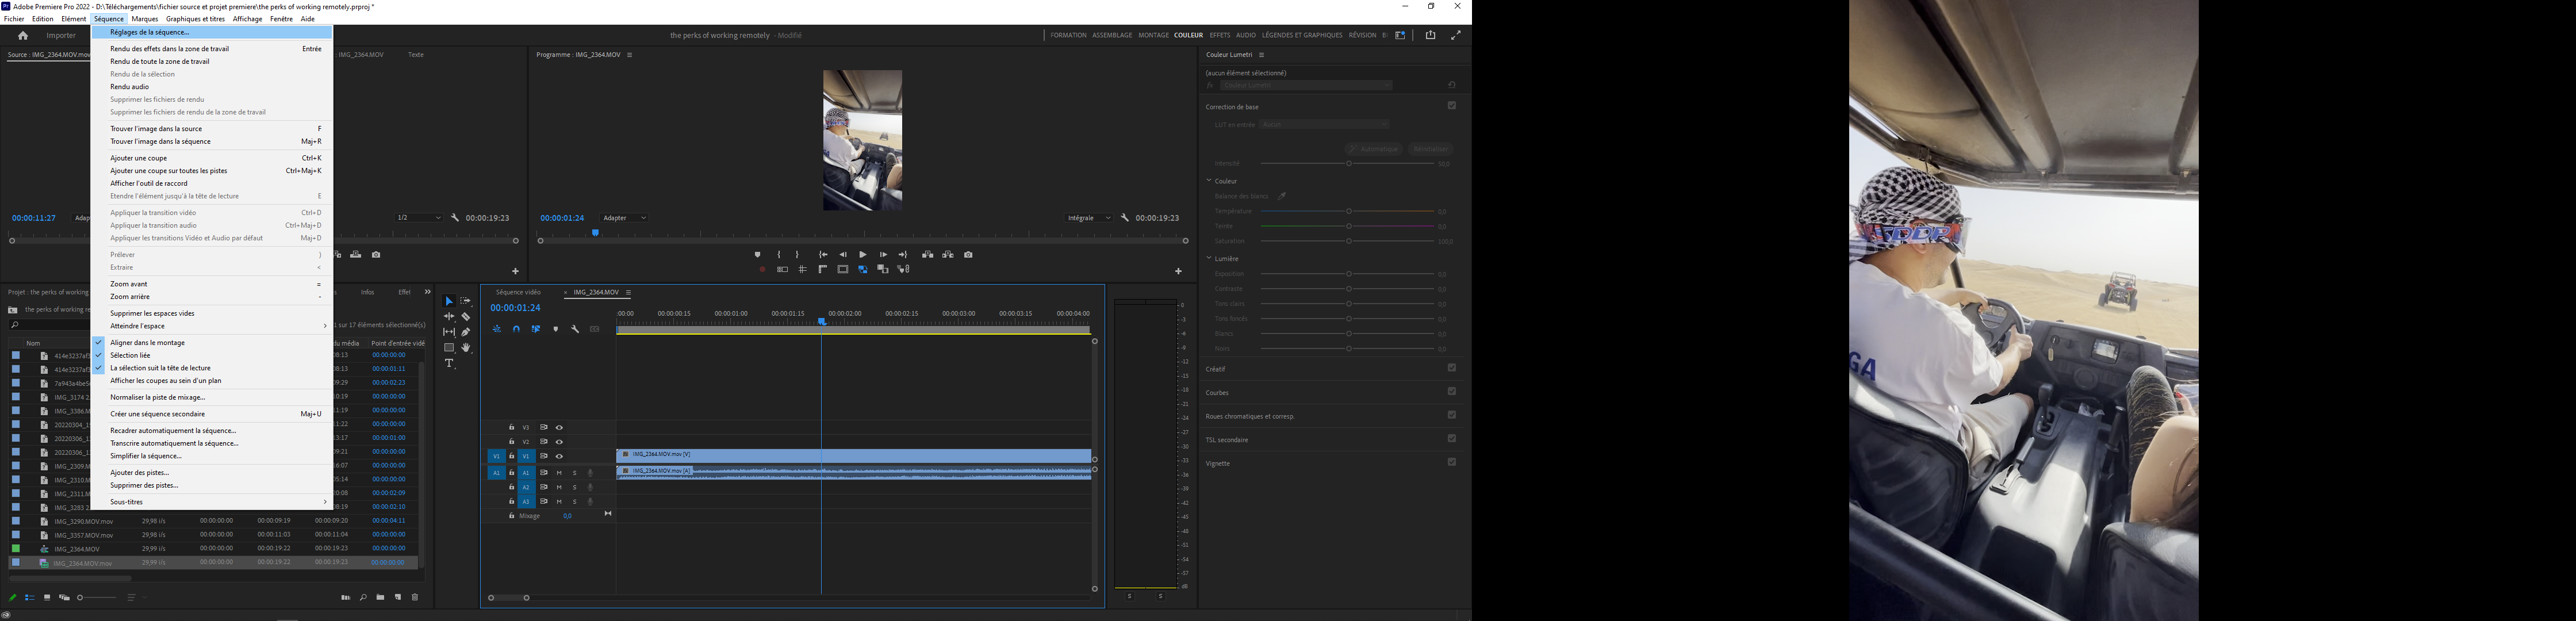
Task: Hide track V3 with its eye icon
Action: (x=559, y=428)
